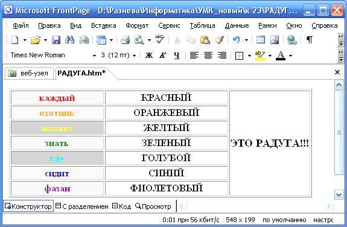Switch to Код view
Image resolution: width=347 pixels, height=227 pixels.
[x=122, y=206]
